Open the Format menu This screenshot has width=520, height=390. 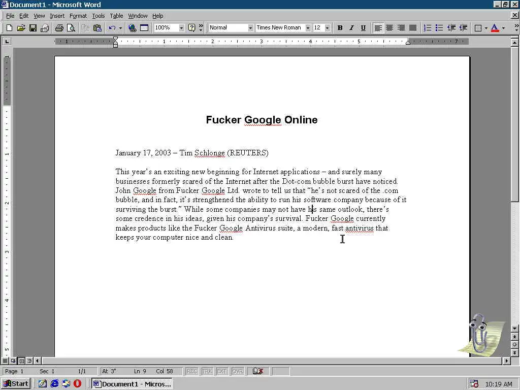[x=78, y=16]
